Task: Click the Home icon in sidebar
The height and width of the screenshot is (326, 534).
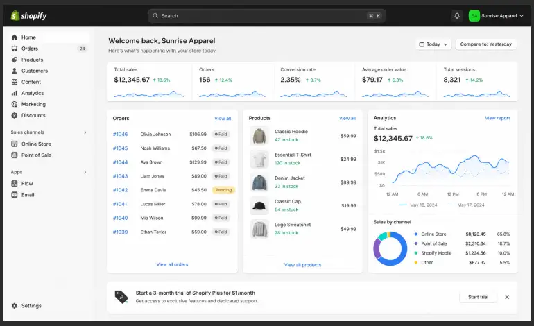Action: pyautogui.click(x=15, y=37)
